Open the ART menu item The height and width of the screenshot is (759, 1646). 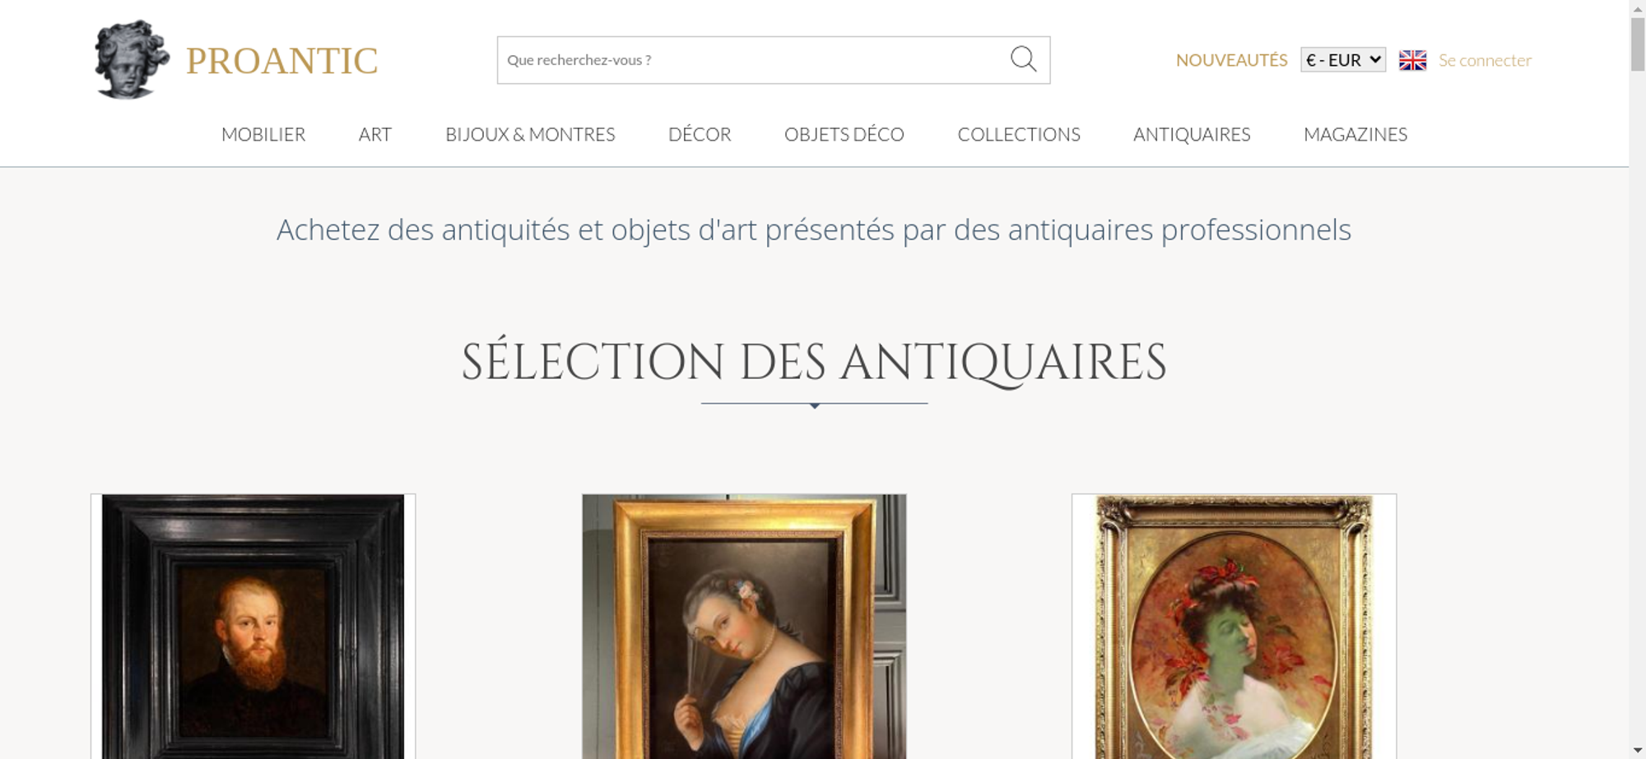point(375,134)
